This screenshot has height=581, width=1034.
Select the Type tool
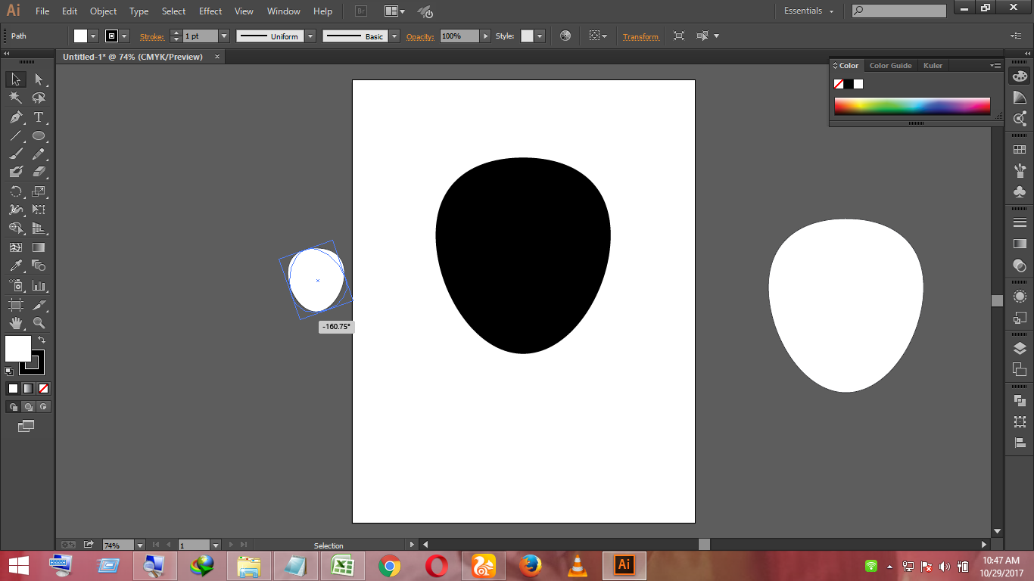pos(39,117)
